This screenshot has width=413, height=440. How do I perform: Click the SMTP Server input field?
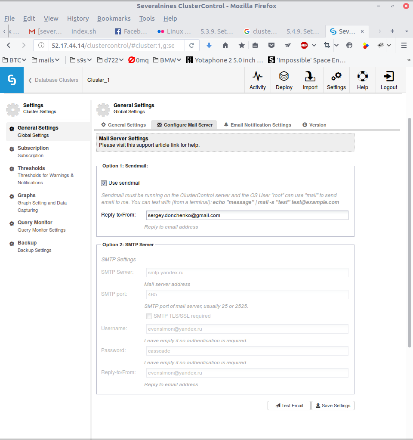pos(247,273)
